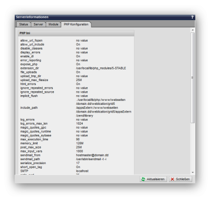The width and height of the screenshot is (210, 198).
Task: Click the Aktualisieren button label
Action: (x=156, y=179)
